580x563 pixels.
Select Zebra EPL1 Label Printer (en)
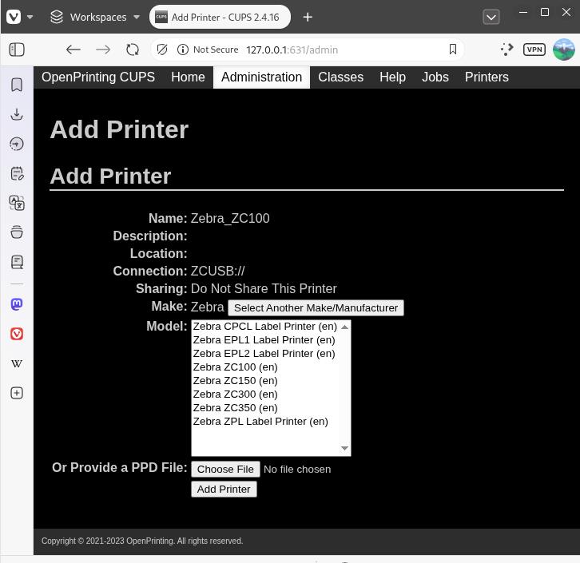coord(265,340)
